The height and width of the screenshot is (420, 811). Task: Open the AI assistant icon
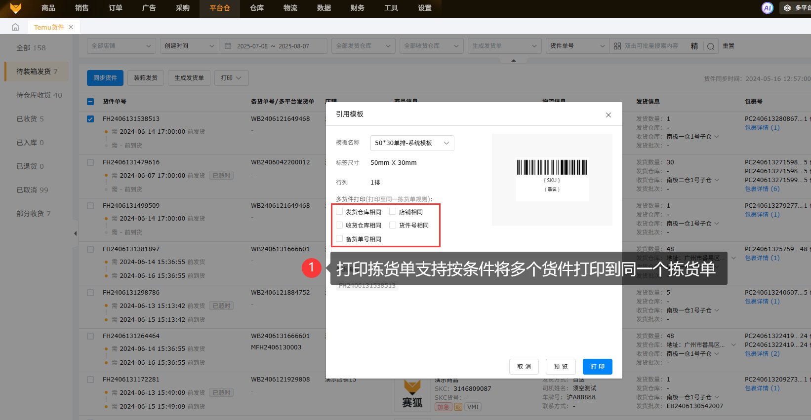[x=767, y=8]
